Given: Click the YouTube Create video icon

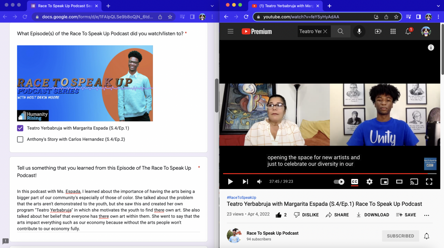Looking at the screenshot, I should (x=378, y=32).
